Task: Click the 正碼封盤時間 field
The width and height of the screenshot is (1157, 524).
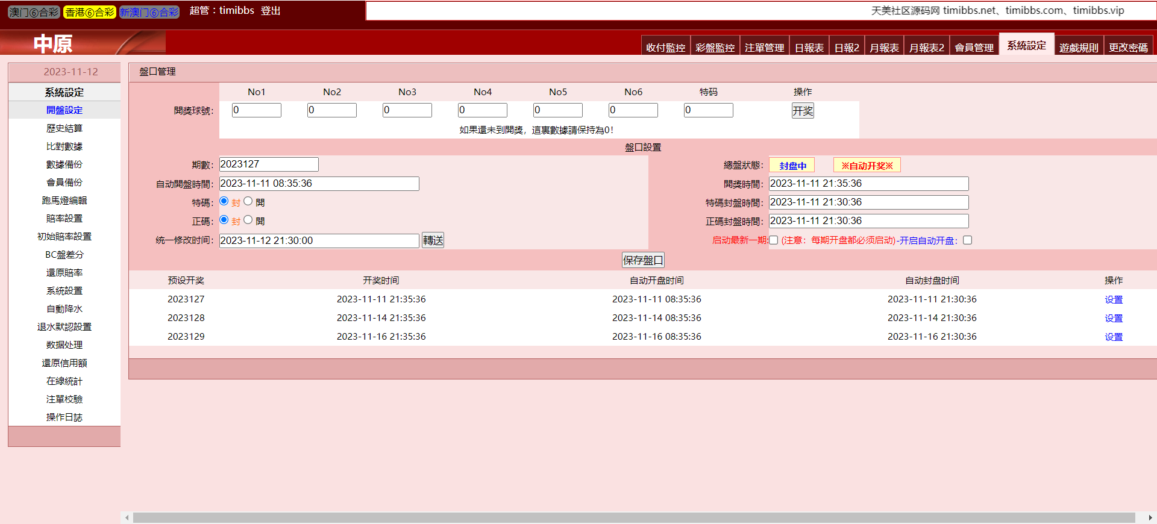Action: tap(869, 221)
